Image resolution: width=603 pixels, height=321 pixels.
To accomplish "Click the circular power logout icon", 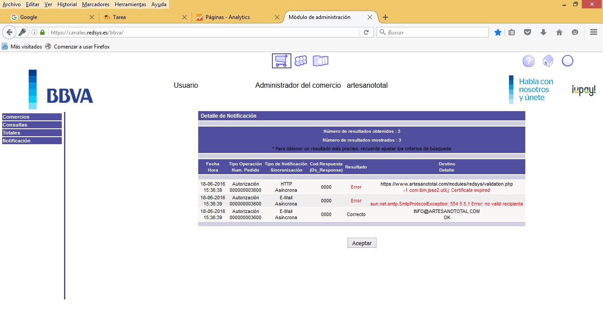I will point(567,61).
